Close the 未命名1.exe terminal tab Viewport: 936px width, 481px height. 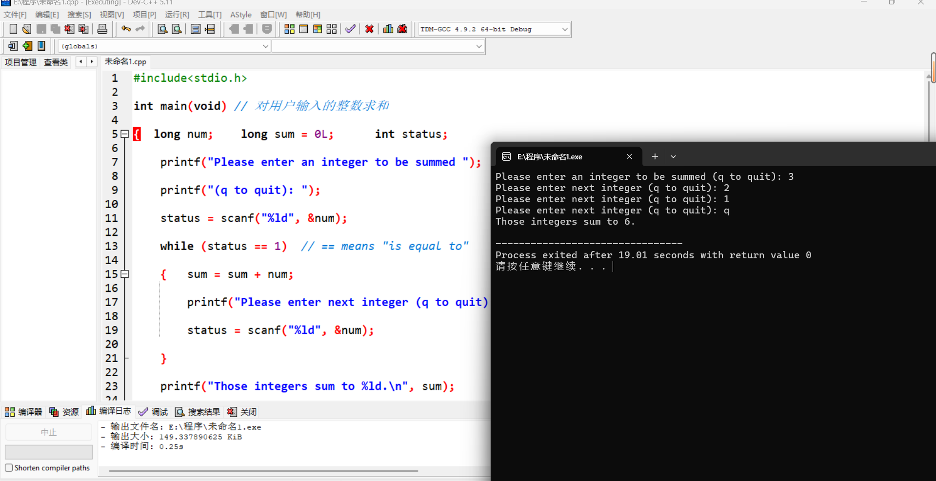[629, 156]
